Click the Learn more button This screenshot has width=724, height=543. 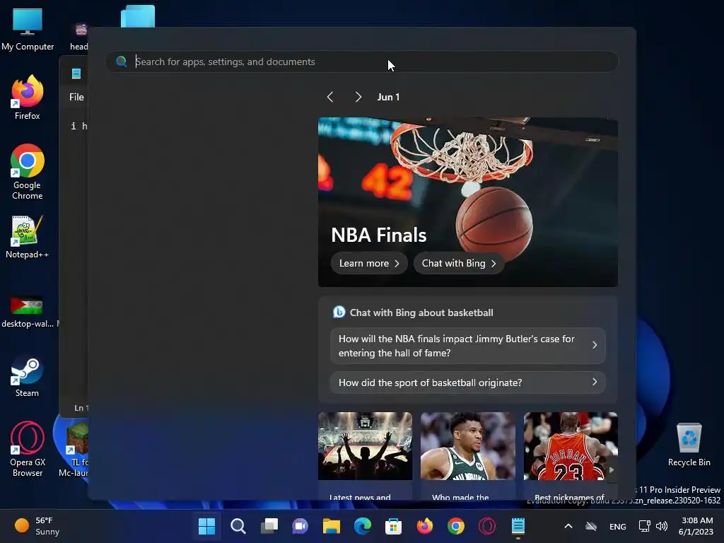[x=369, y=263]
